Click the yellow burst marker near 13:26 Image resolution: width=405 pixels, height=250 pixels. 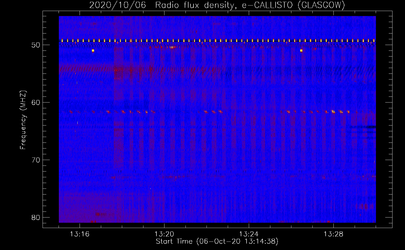click(x=301, y=50)
